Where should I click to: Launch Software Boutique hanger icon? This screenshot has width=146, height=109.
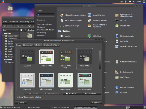tap(62, 26)
